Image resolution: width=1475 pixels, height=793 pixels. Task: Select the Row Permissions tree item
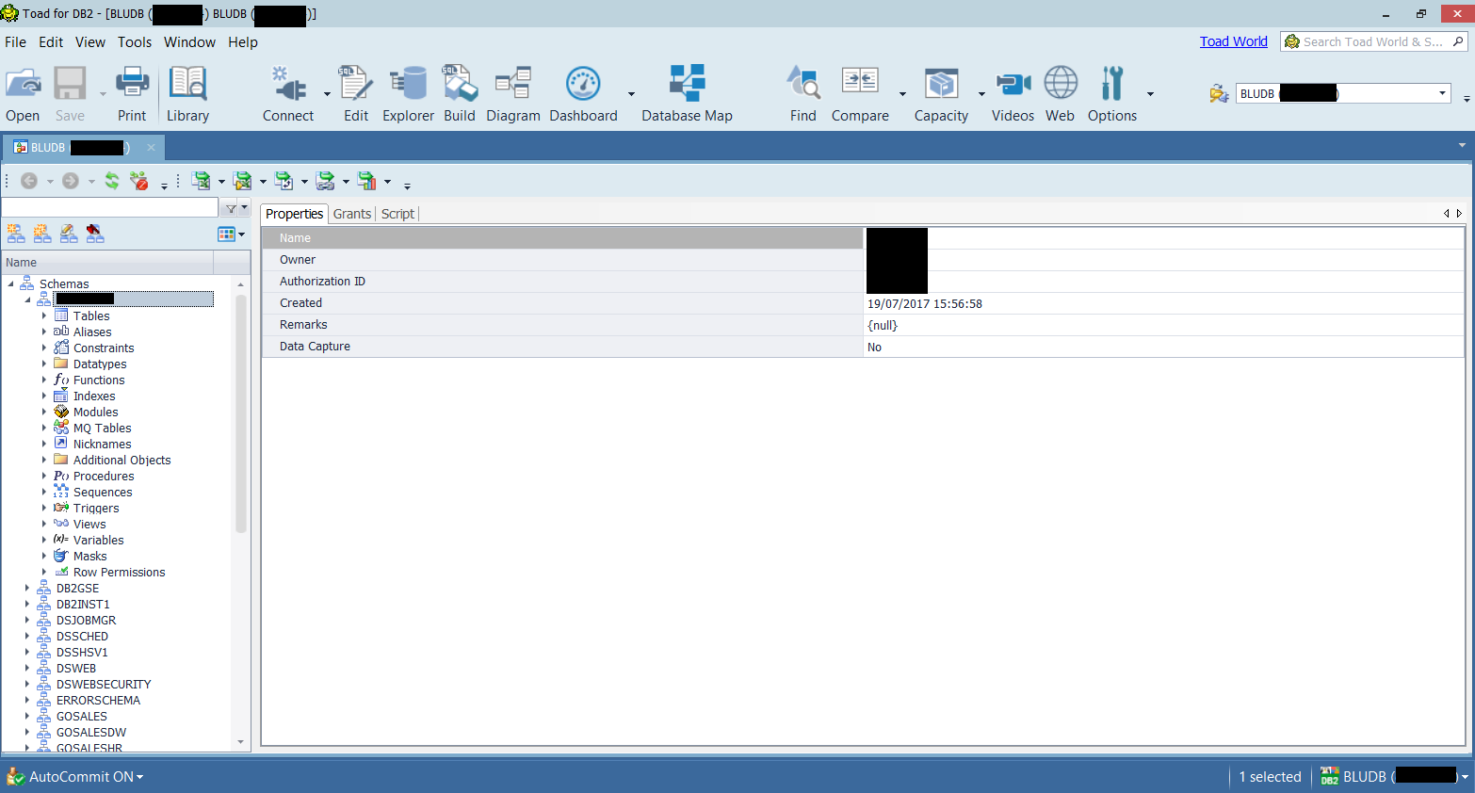point(119,573)
